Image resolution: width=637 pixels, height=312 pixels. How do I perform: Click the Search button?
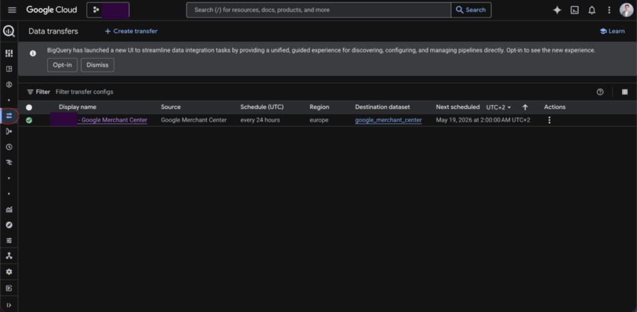point(471,10)
